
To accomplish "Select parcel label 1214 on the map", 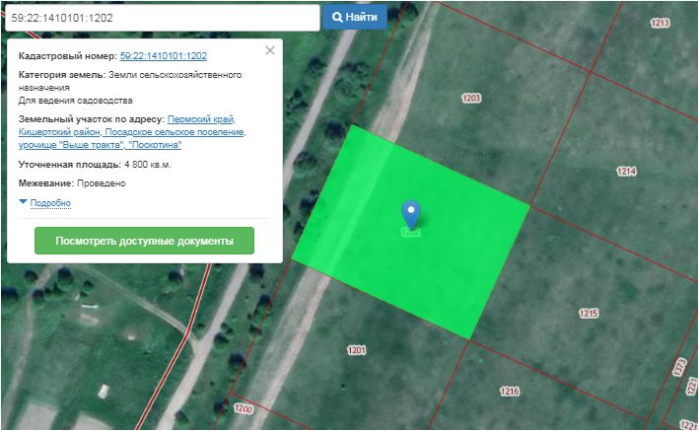I will [x=625, y=172].
